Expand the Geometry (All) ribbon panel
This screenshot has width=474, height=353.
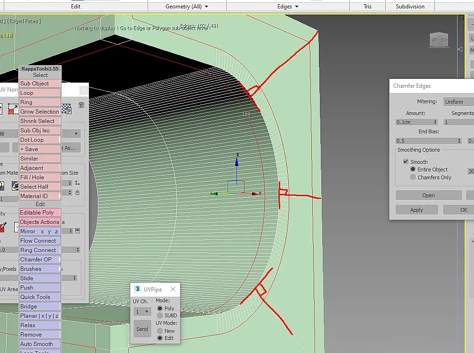187,7
